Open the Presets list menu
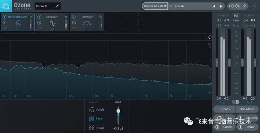The height and width of the screenshot is (133, 260). (x=177, y=6)
